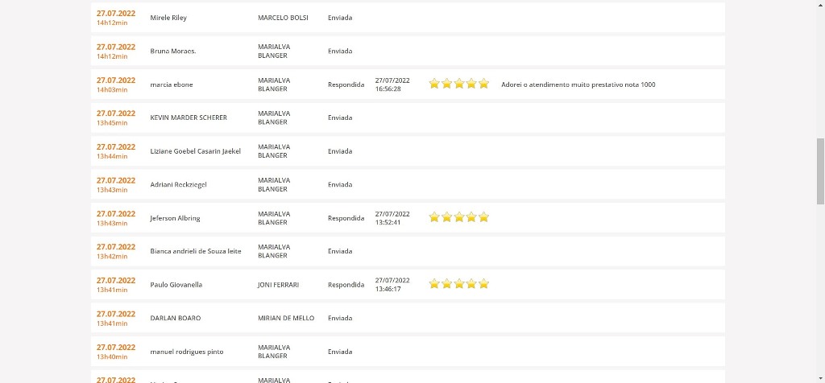Click the first star in Jeferson Albring's rating
825x383 pixels.
[x=434, y=217]
